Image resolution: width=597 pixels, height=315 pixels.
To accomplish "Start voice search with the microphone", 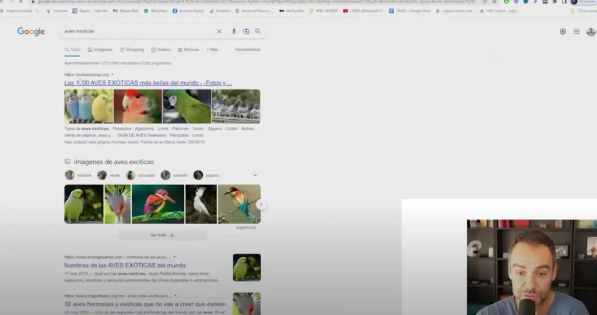I will tap(234, 31).
